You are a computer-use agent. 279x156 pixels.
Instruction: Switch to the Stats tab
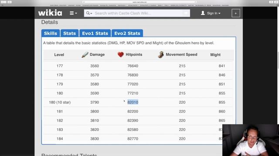point(69,33)
